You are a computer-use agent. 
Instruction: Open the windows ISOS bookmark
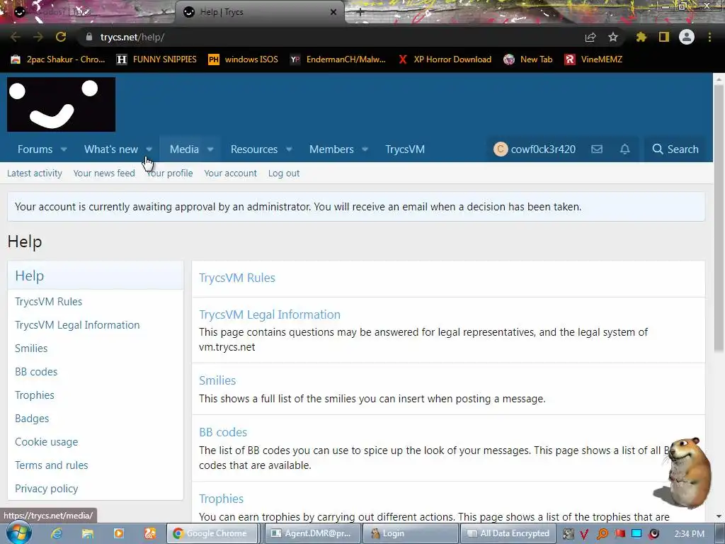pos(244,59)
